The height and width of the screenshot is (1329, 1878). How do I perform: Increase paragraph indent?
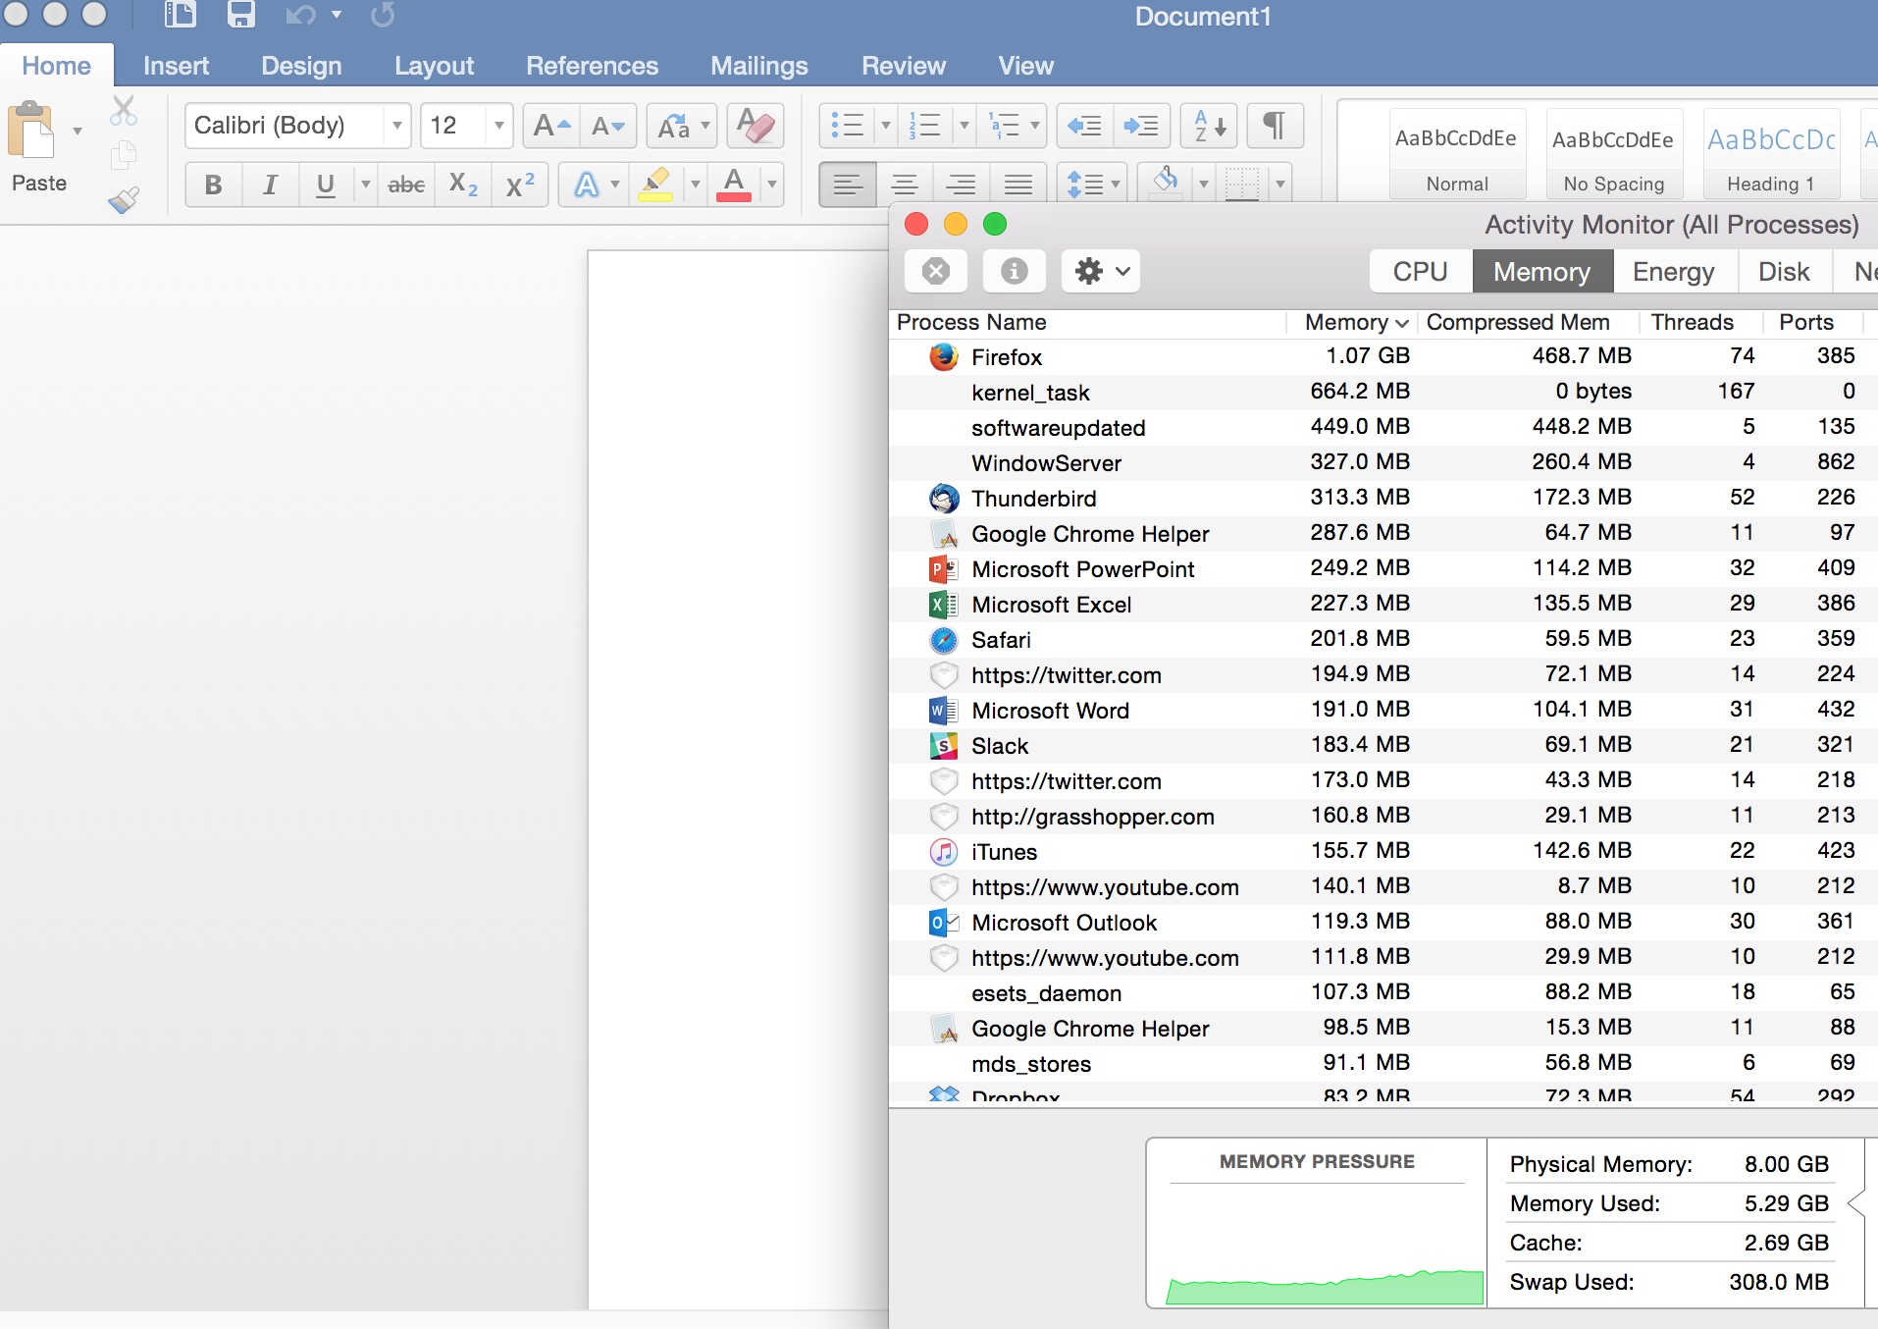[1141, 126]
